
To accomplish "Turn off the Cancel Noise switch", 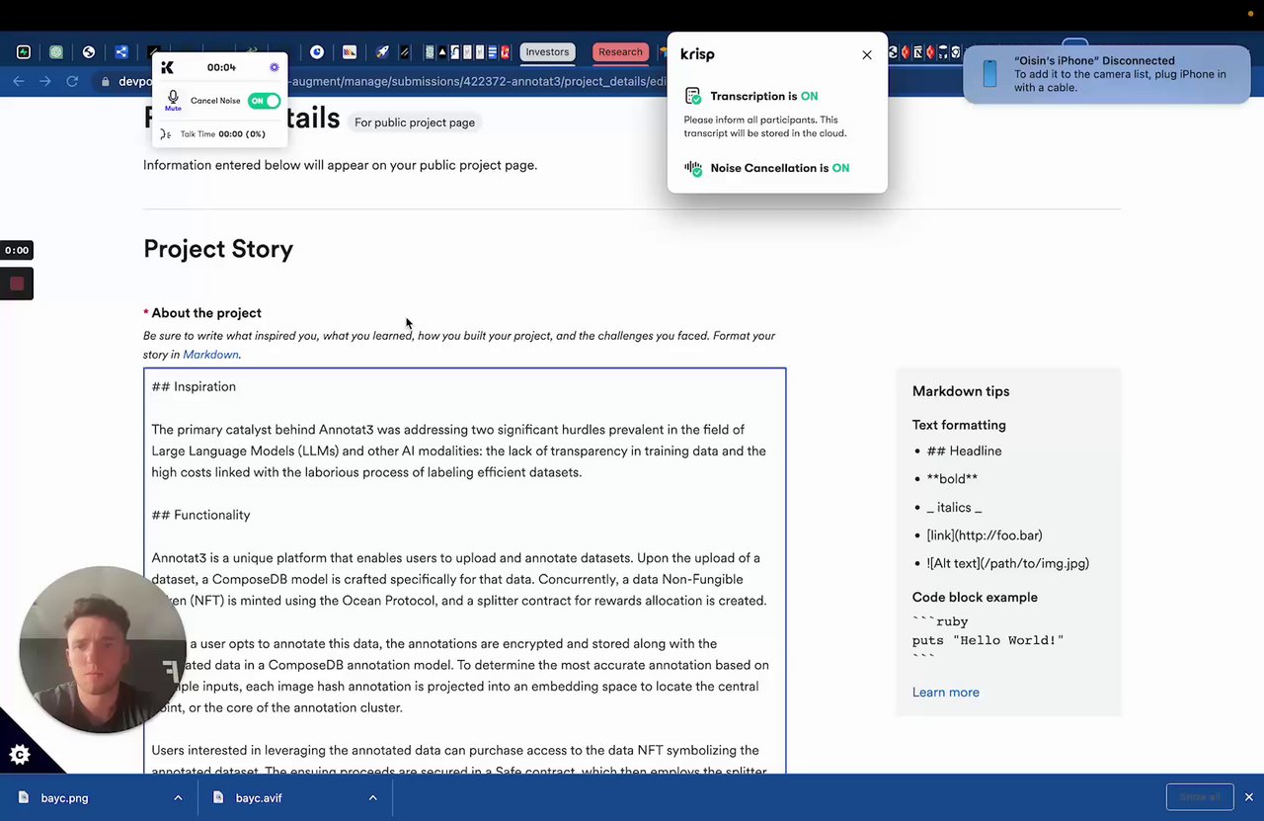I will (x=264, y=101).
